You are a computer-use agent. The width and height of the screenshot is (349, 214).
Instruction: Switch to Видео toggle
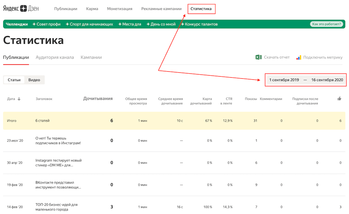tap(34, 80)
